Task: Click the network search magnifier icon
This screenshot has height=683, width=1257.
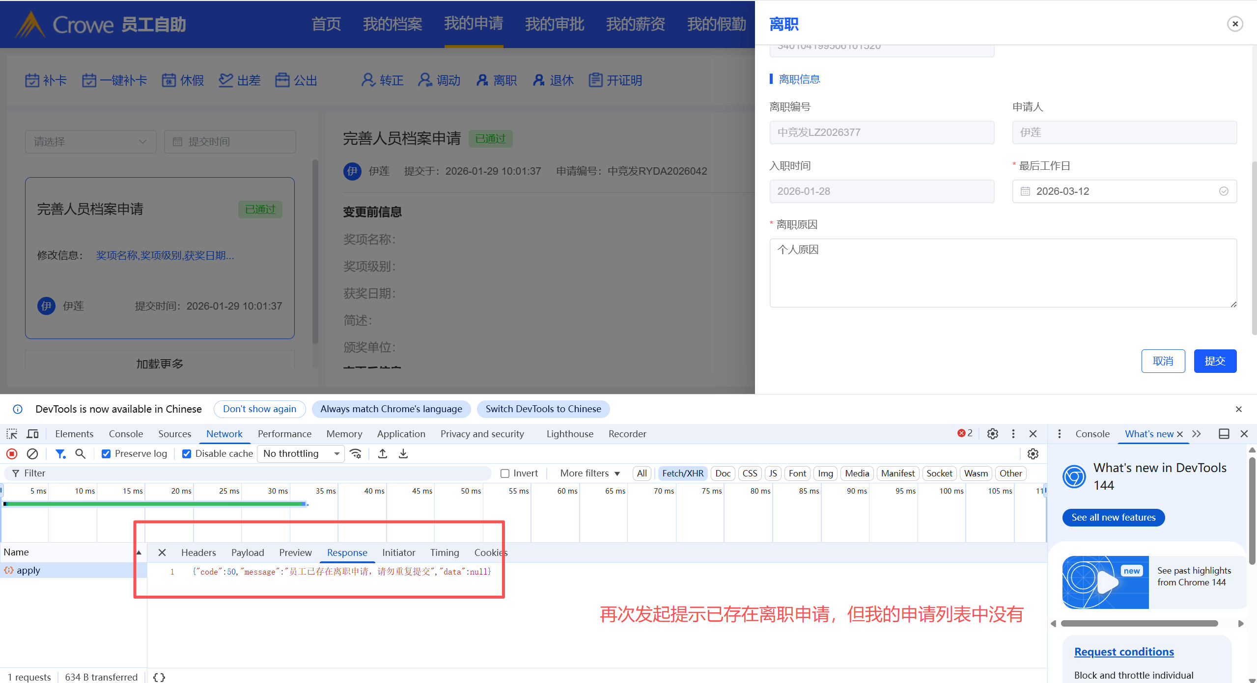Action: pos(81,454)
